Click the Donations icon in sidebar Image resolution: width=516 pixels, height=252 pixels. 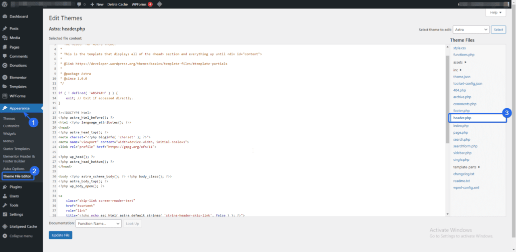[5, 66]
